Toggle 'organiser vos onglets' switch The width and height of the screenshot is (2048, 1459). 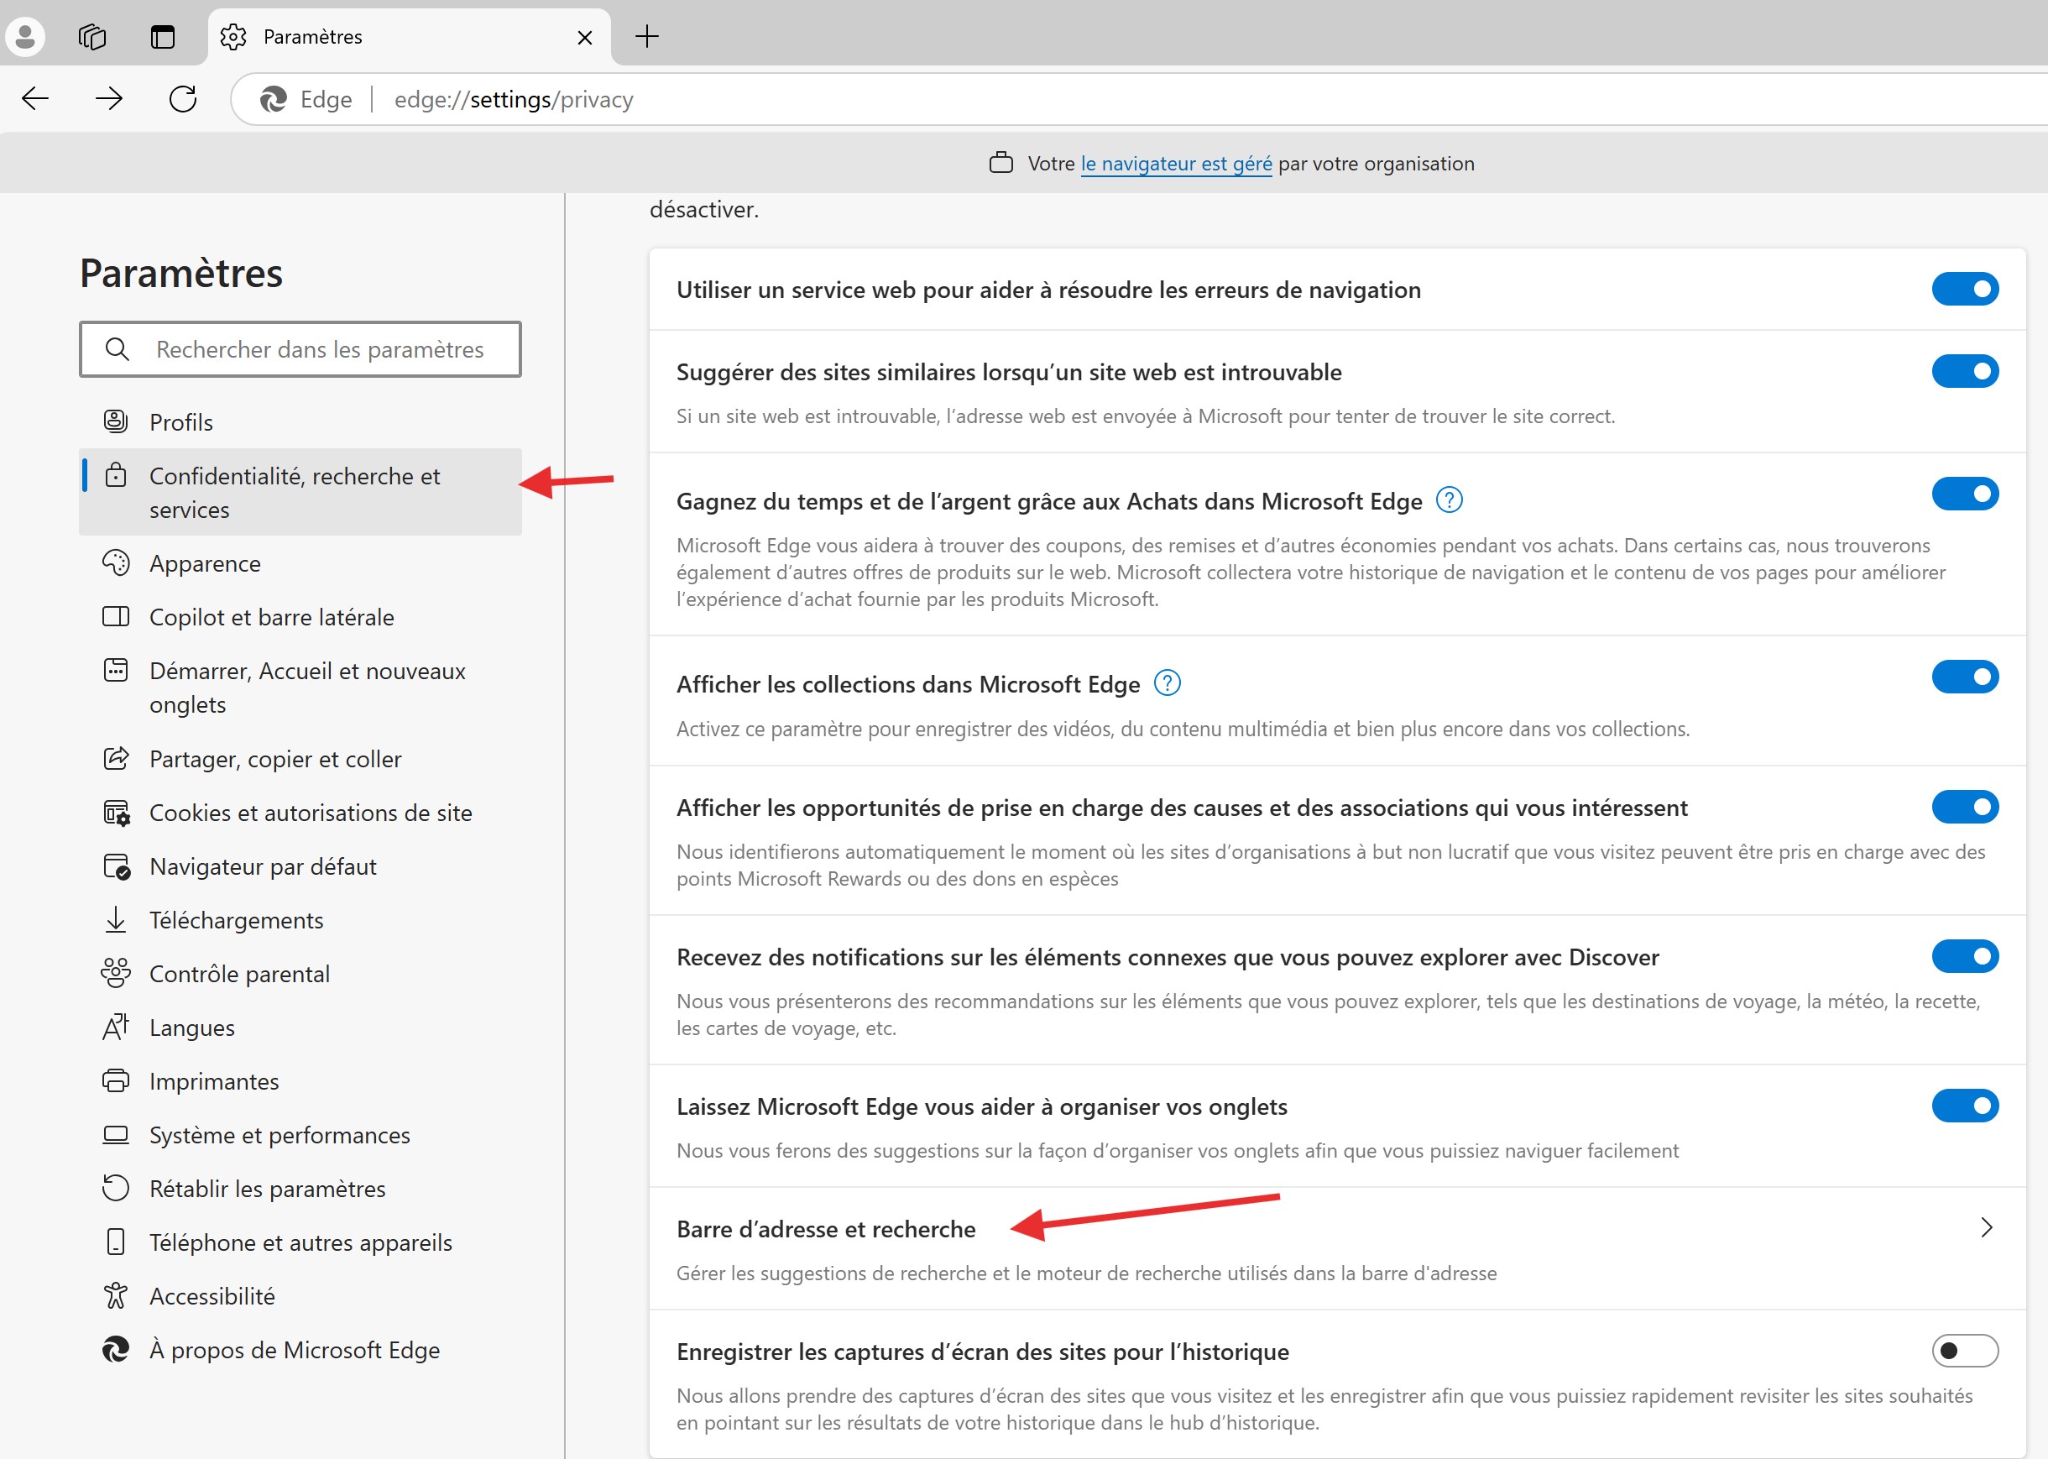coord(1966,1105)
